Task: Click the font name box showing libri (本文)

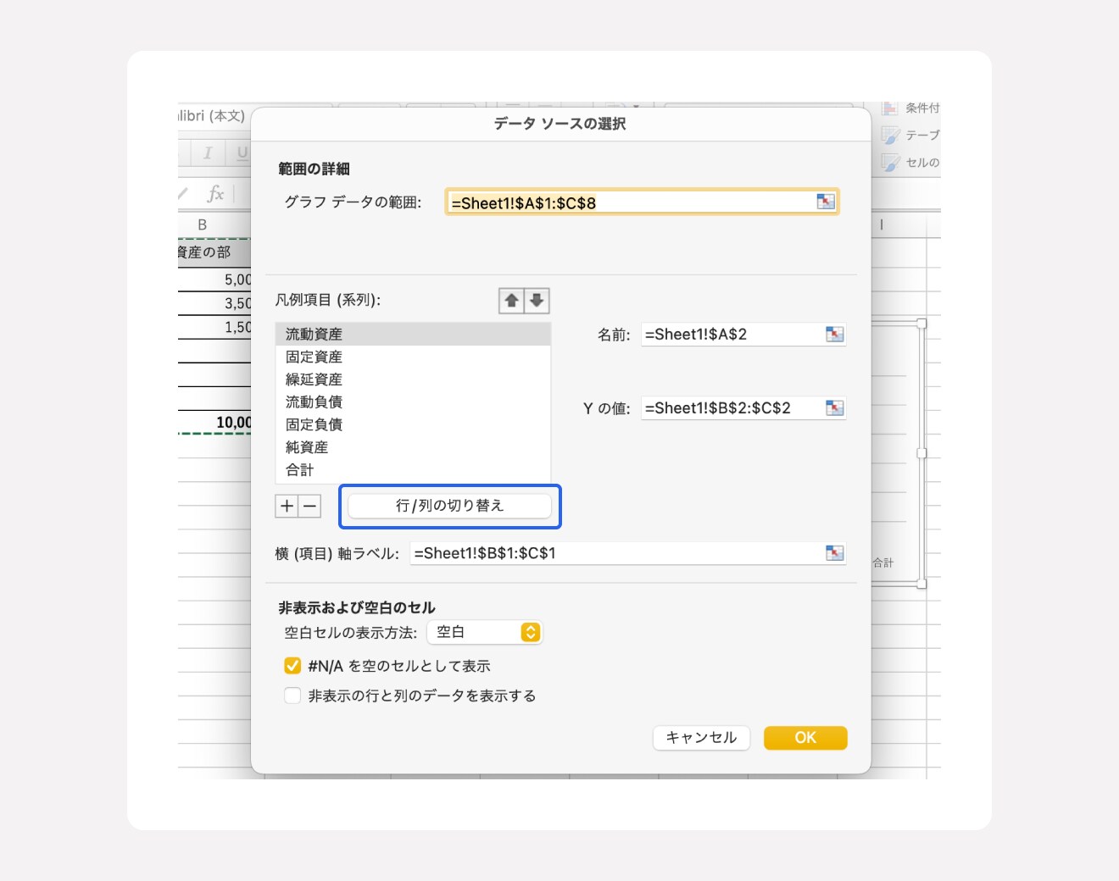Action: (212, 116)
